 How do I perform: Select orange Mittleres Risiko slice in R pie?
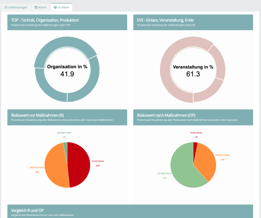click(54, 166)
